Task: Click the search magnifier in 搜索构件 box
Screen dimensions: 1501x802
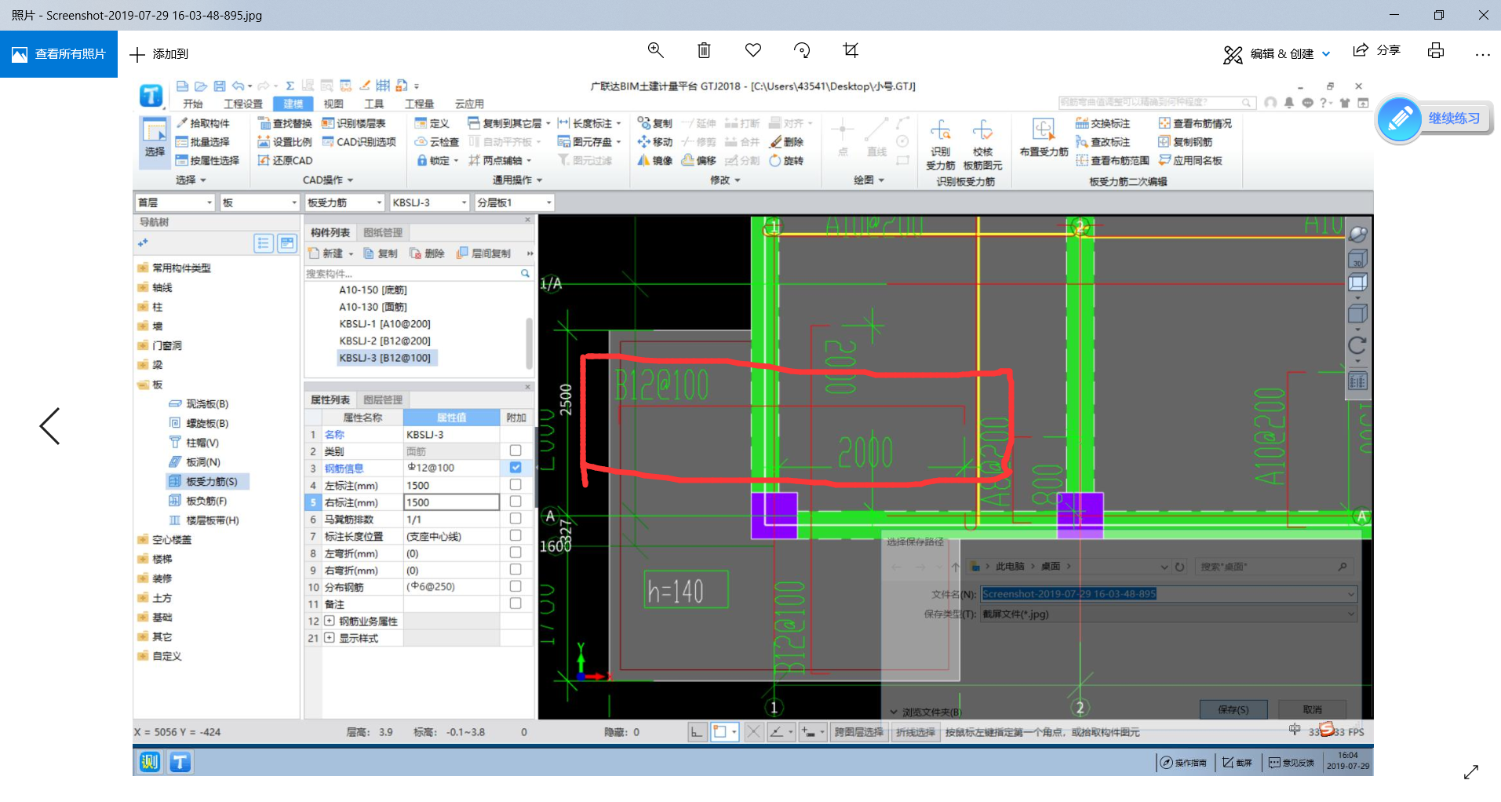Action: [x=525, y=274]
